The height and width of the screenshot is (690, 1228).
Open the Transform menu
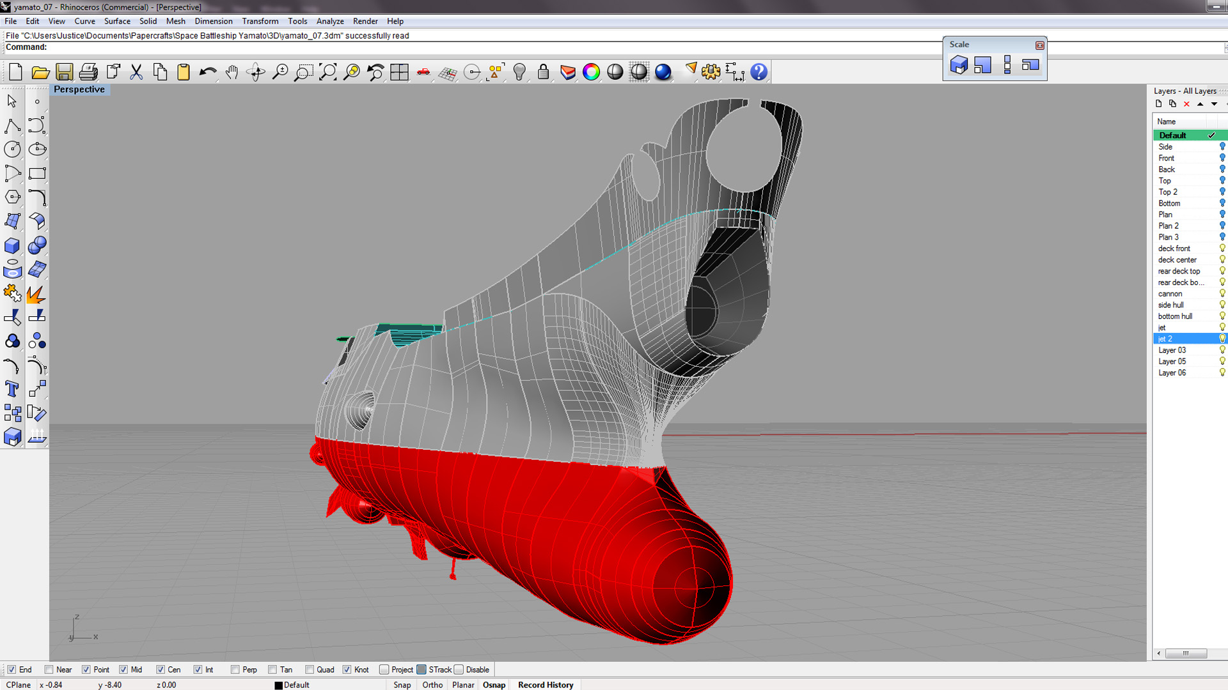pyautogui.click(x=260, y=21)
